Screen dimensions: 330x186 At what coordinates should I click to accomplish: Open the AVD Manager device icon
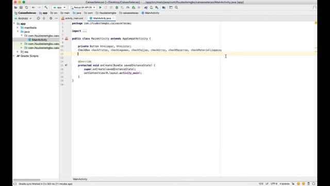[151, 7]
